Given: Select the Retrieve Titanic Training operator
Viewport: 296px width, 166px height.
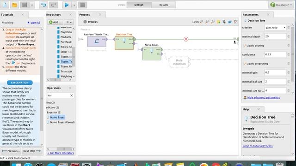Looking at the screenshot, I should pyautogui.click(x=97, y=41).
